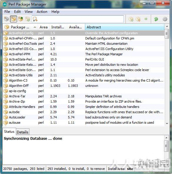
Task: Open the View menu
Action: point(29,12)
